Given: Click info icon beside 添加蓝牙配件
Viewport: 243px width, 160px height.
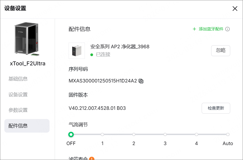Looking at the screenshot, I should 228,29.
